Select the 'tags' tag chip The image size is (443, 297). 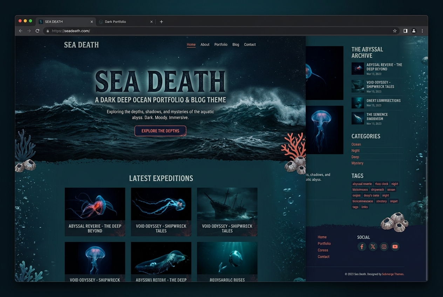[x=355, y=207]
